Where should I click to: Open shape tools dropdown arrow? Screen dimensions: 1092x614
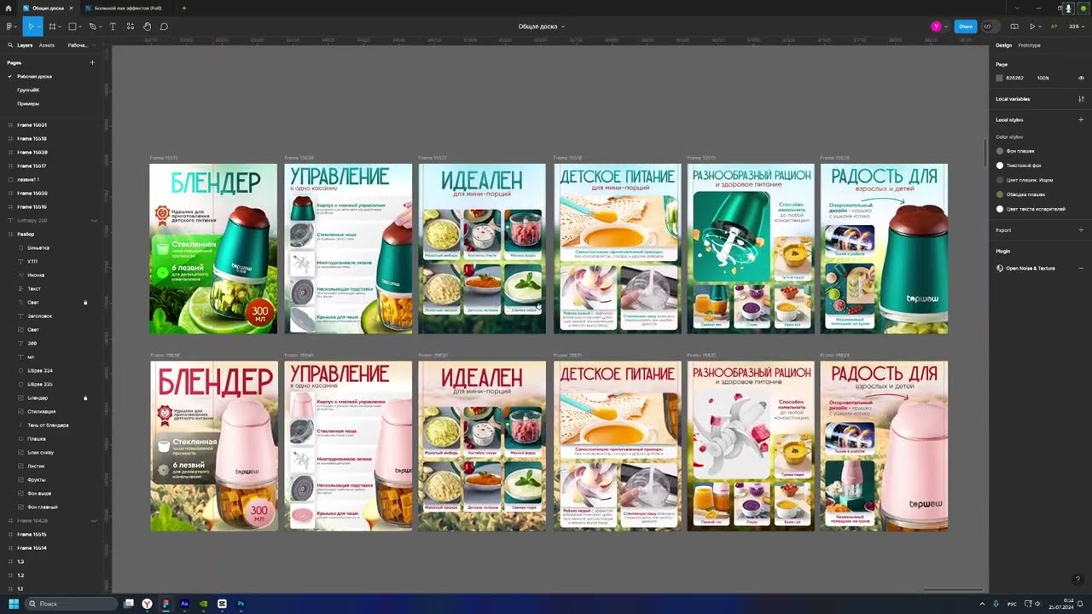pyautogui.click(x=81, y=27)
